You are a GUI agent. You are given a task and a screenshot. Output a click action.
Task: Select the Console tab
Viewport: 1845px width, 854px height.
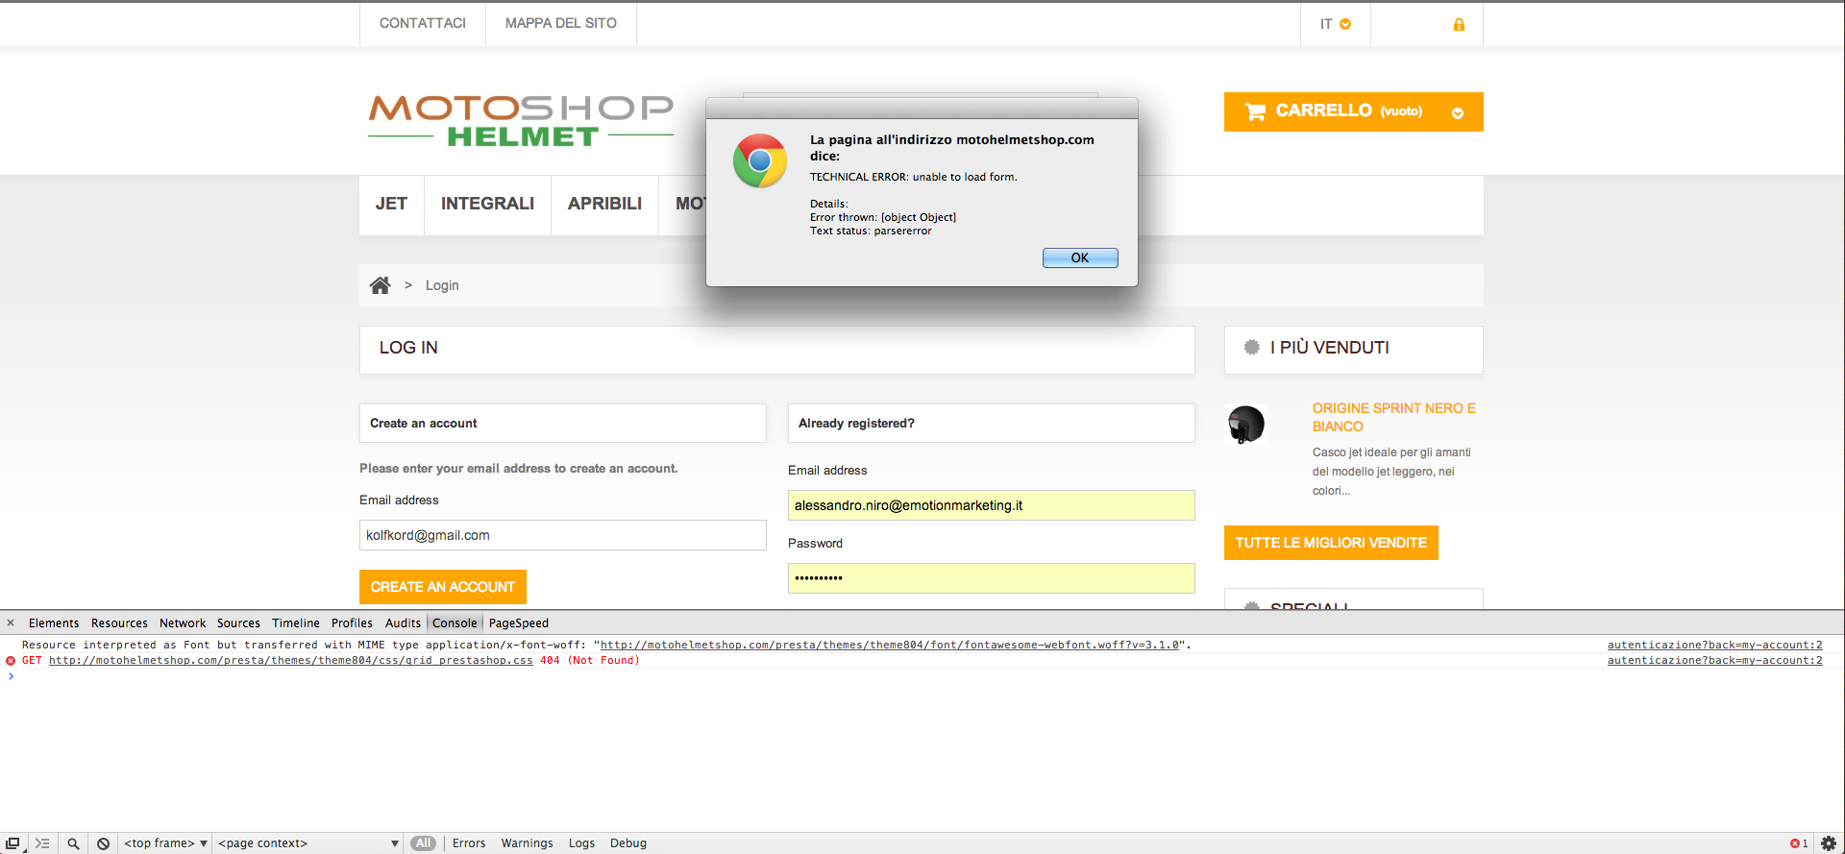pyautogui.click(x=455, y=623)
